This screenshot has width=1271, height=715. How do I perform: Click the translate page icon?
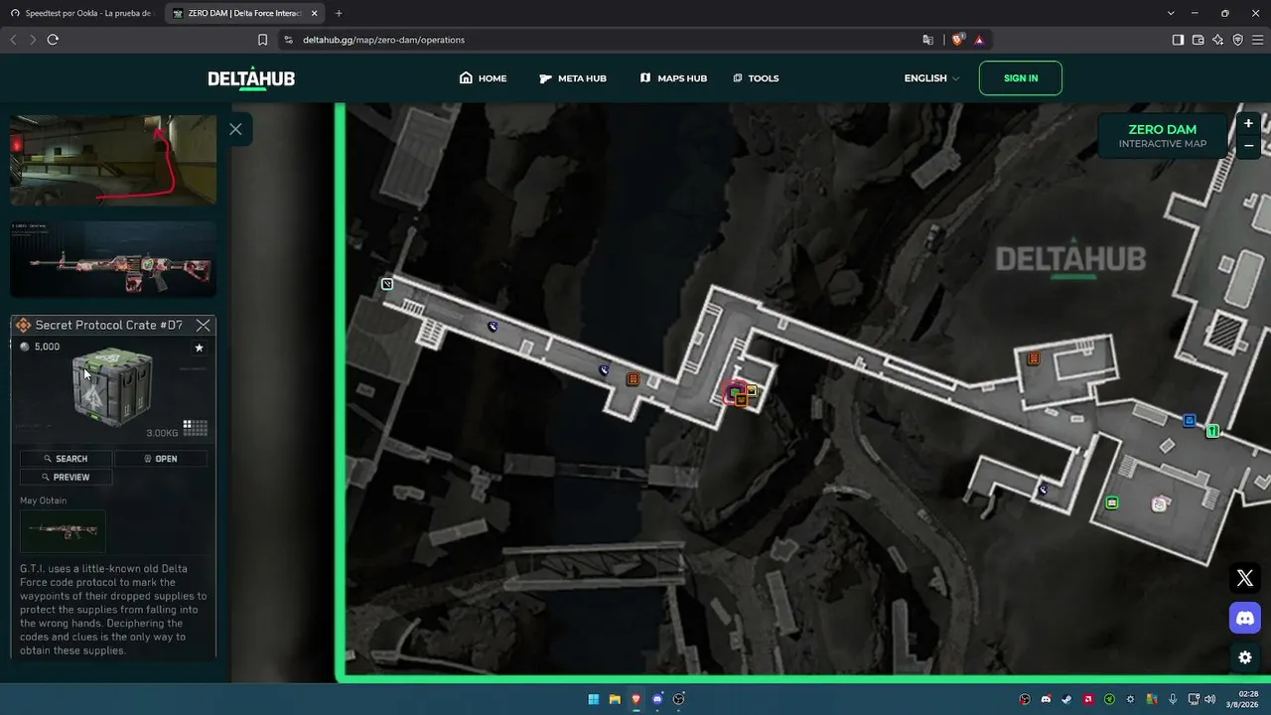[x=927, y=40]
